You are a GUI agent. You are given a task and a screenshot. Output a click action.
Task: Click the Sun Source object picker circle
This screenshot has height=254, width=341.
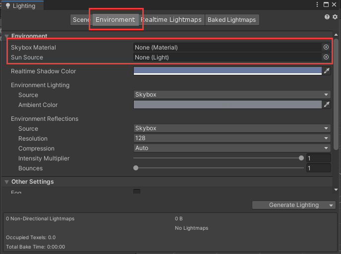point(326,57)
